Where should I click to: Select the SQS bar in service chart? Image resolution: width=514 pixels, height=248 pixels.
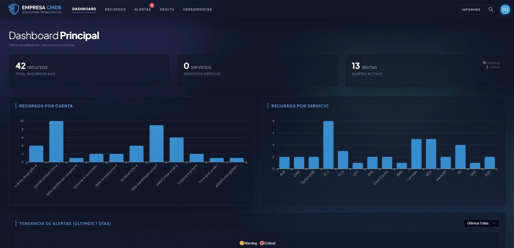coord(490,163)
